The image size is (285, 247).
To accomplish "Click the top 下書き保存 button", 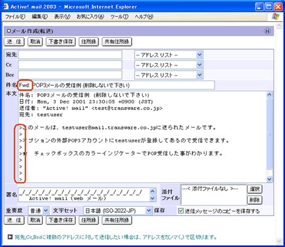I will point(61,41).
